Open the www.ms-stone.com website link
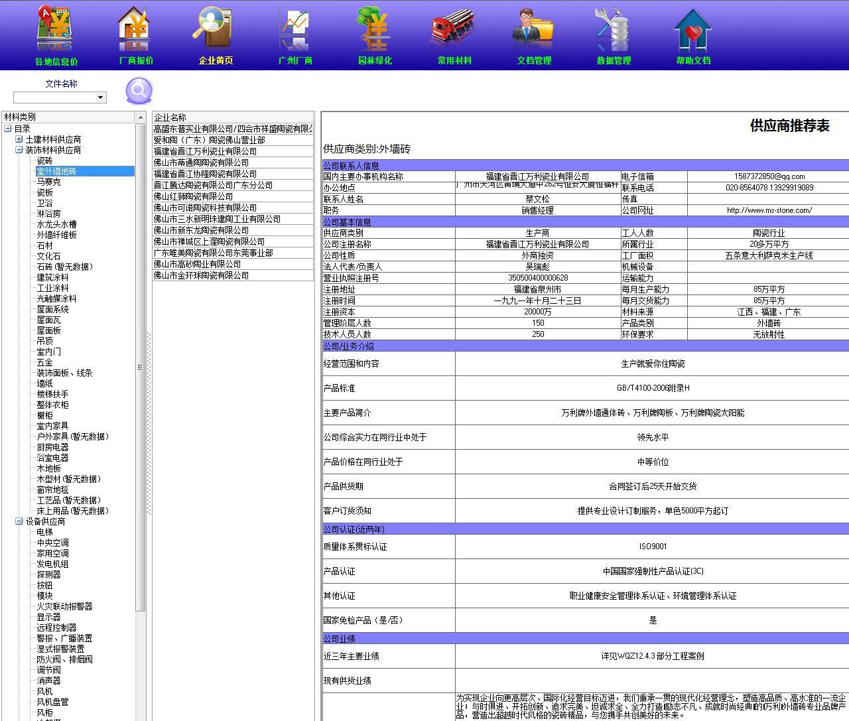The image size is (849, 721). [x=769, y=210]
